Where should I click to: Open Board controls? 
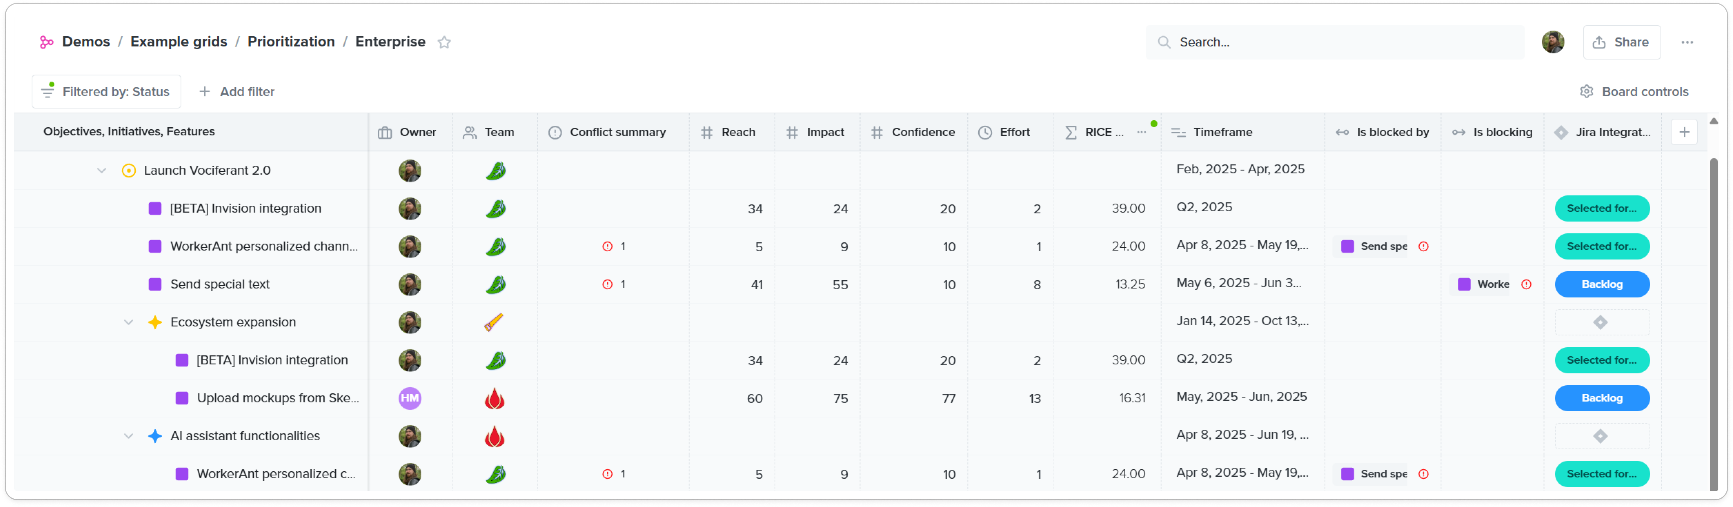[1634, 91]
